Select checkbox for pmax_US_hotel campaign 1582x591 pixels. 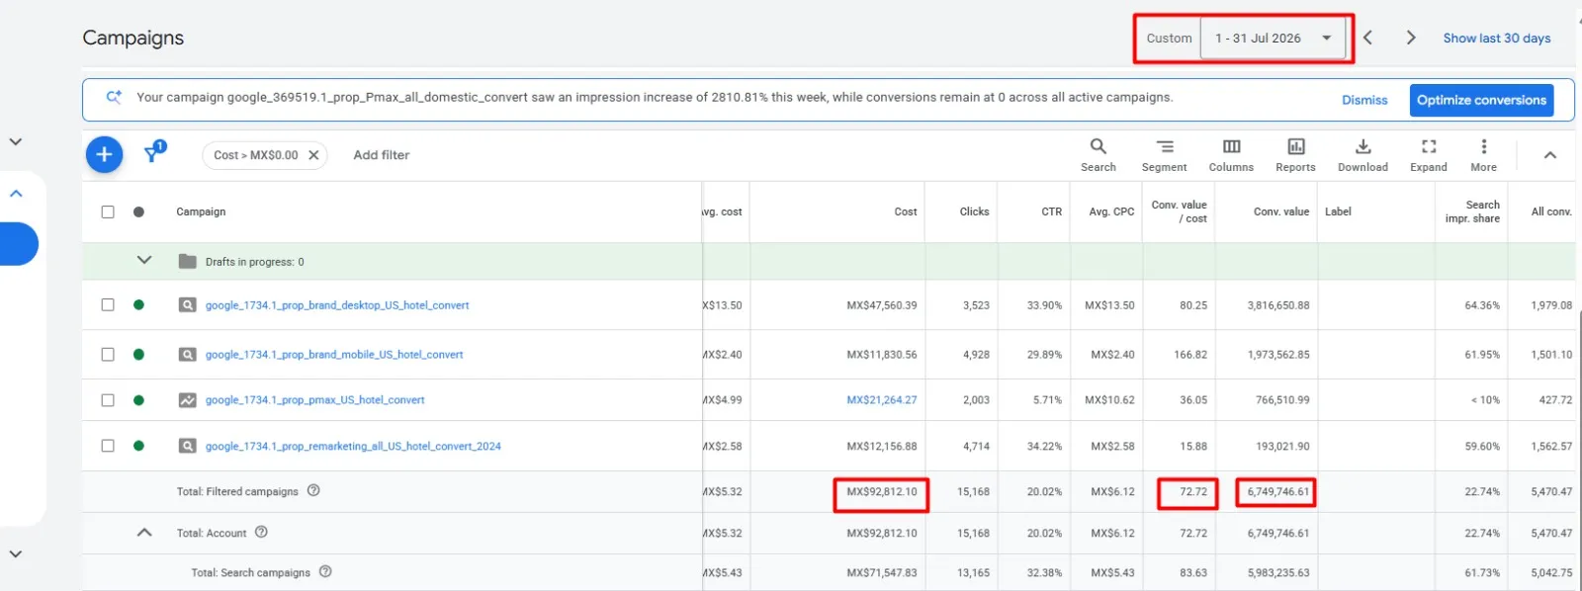click(x=108, y=400)
